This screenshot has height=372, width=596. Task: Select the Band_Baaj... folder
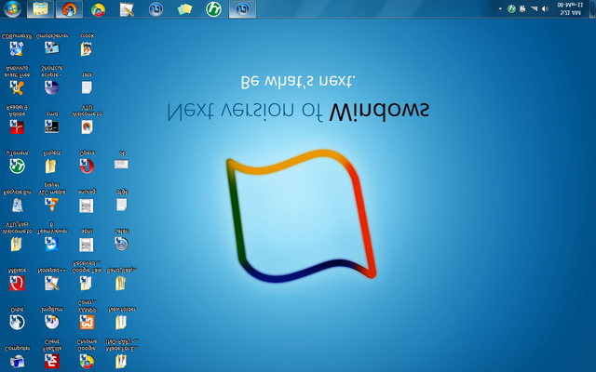click(121, 279)
